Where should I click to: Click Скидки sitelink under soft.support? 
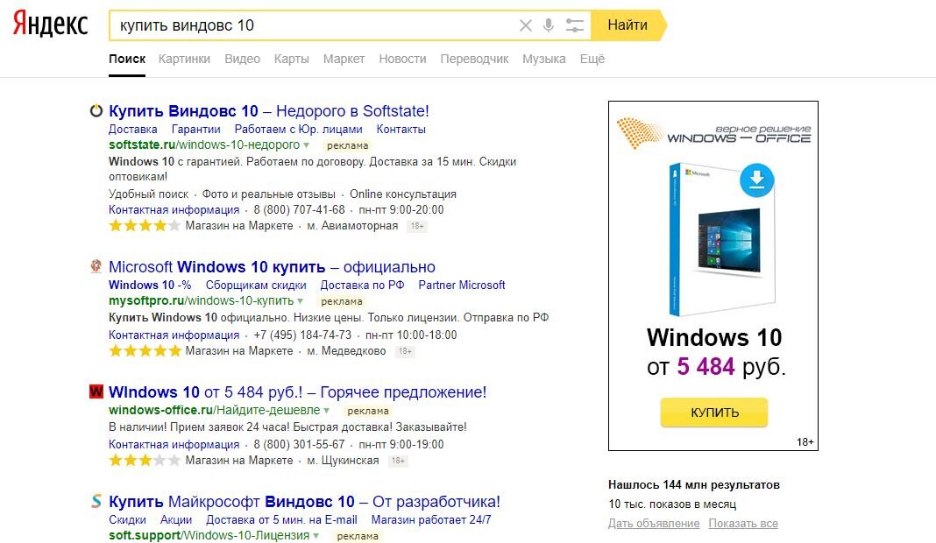(x=127, y=519)
